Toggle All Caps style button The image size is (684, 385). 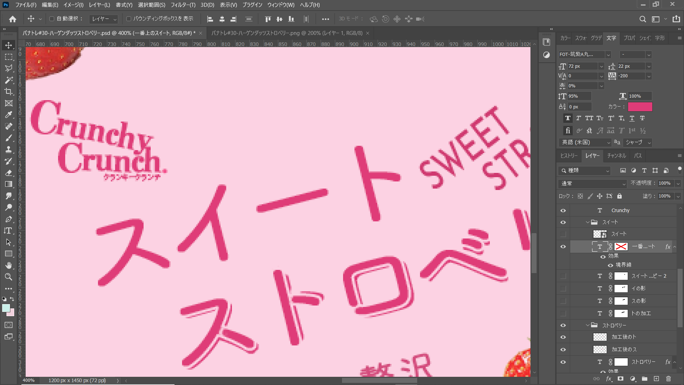pos(589,118)
